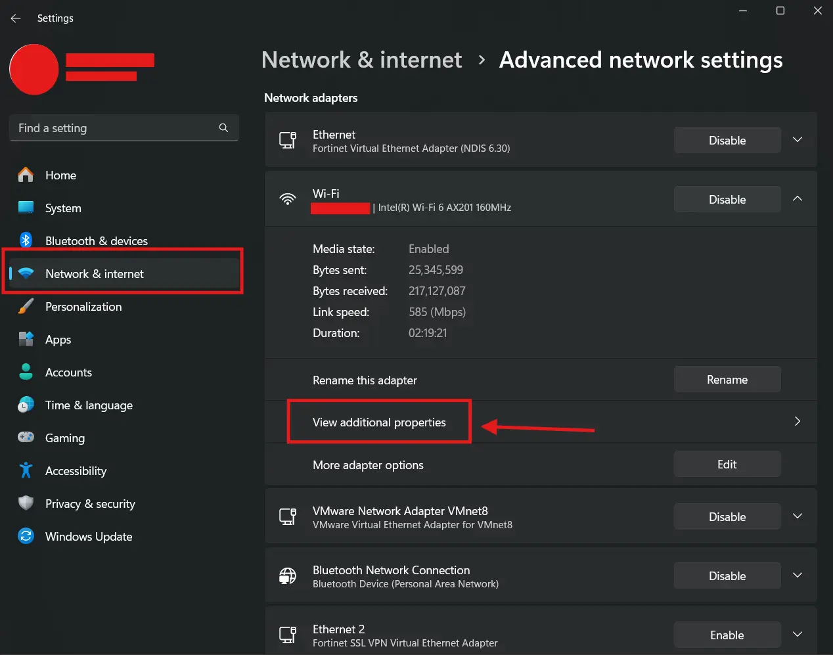Click the View additional properties chevron
The height and width of the screenshot is (655, 833).
(798, 421)
